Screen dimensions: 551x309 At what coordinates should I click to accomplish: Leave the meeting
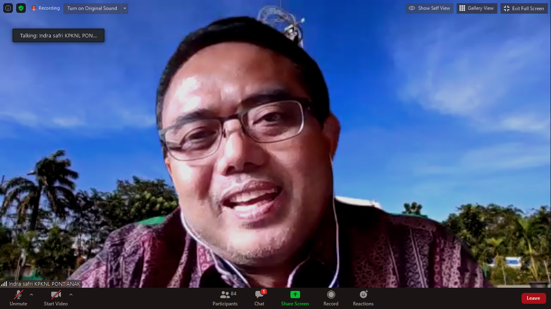pyautogui.click(x=533, y=298)
